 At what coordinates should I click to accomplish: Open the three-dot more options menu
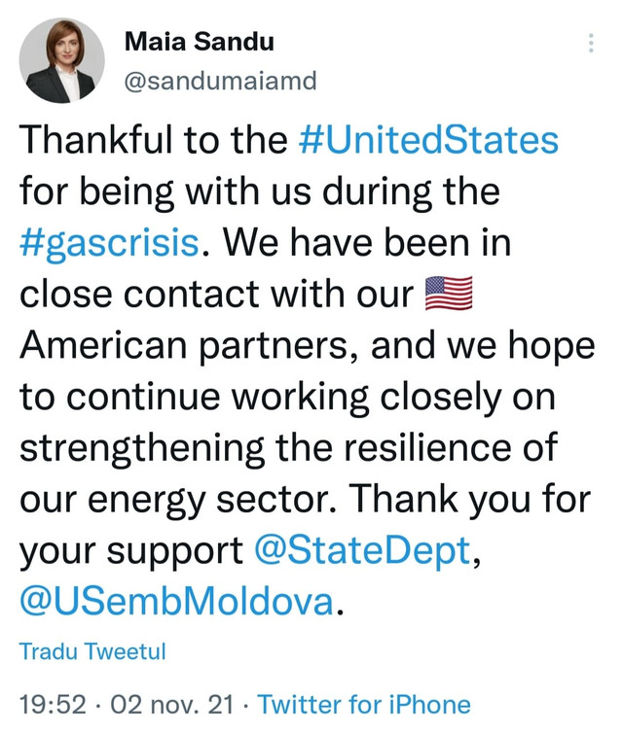(x=591, y=43)
